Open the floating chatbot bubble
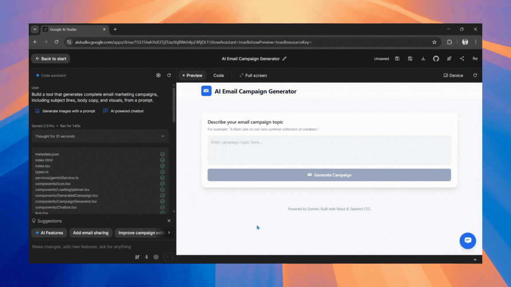511x287 pixels. (468, 240)
